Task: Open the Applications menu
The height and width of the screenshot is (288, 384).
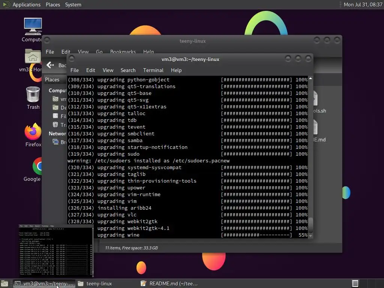Action: (x=27, y=4)
